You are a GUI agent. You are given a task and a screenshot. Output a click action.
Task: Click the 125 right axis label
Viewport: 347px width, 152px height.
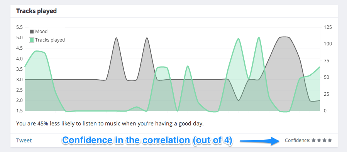click(328, 27)
